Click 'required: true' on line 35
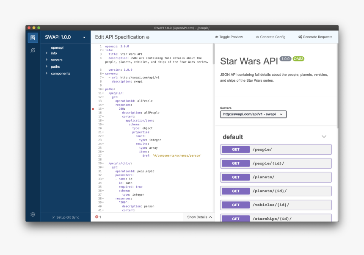The height and width of the screenshot is (255, 364). 130,187
